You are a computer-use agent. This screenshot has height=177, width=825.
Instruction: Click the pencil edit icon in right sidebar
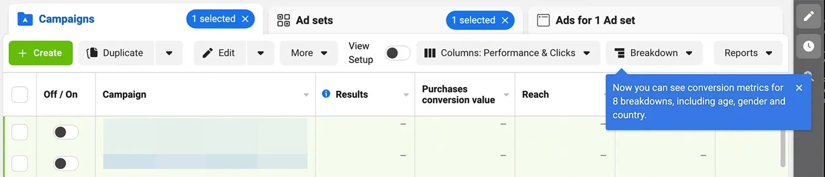pyautogui.click(x=808, y=16)
